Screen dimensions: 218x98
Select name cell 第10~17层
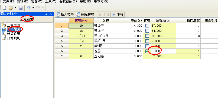coord(106,36)
